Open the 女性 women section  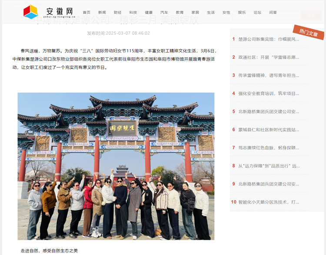(226, 13)
